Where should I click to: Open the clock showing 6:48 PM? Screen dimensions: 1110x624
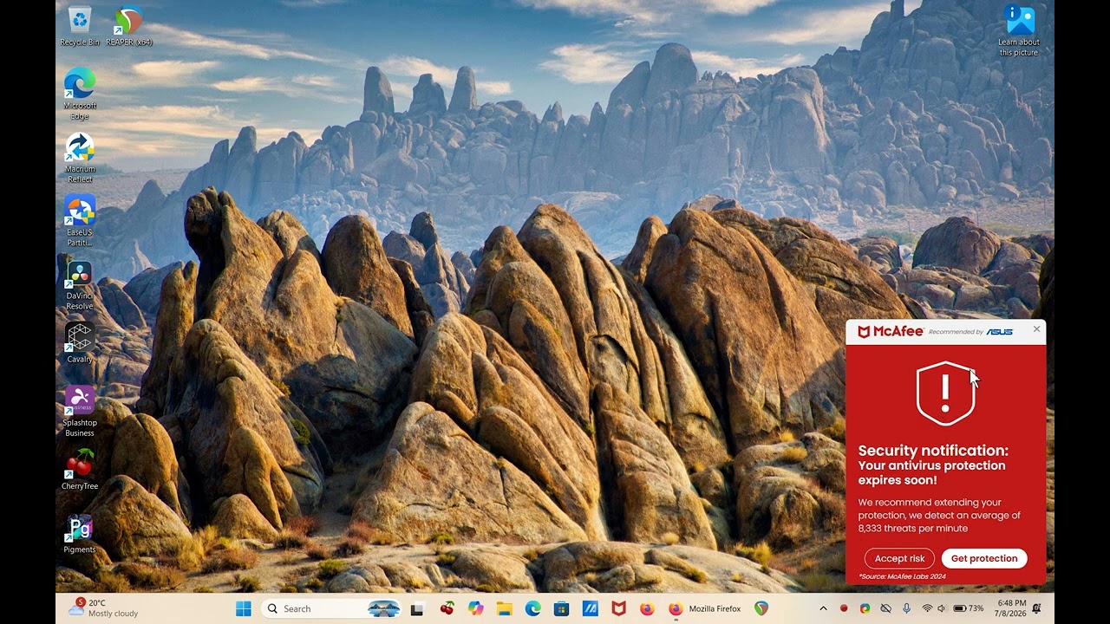(1011, 608)
